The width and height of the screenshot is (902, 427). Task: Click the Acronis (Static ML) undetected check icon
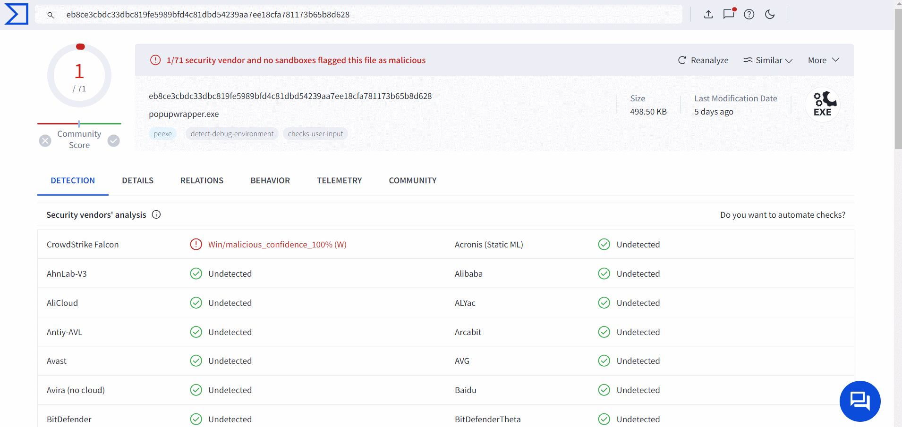[604, 244]
